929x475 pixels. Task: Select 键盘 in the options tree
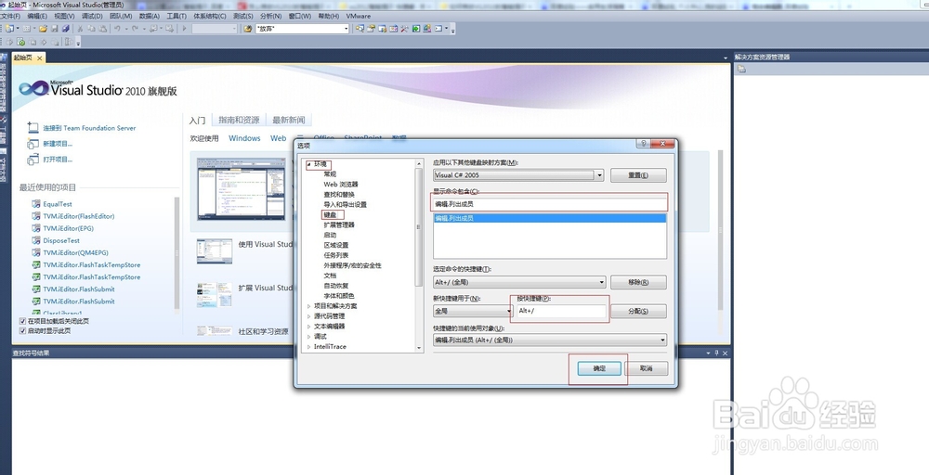330,214
